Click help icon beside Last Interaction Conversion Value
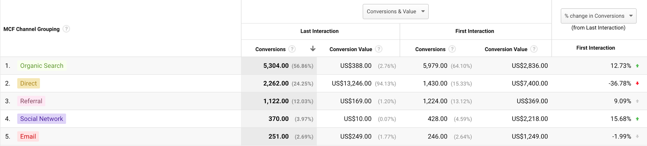Viewport: 647px width, 146px height. pos(378,49)
